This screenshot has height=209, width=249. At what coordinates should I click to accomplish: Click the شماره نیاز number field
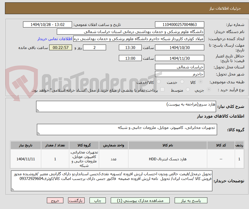click(179, 25)
